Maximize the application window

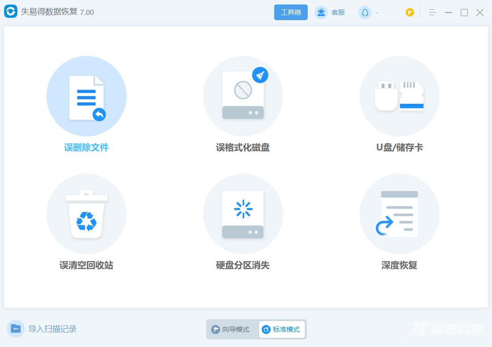[464, 13]
